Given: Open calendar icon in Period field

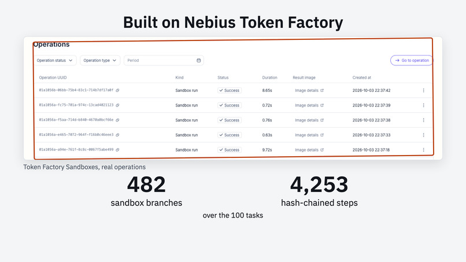Looking at the screenshot, I should point(198,60).
